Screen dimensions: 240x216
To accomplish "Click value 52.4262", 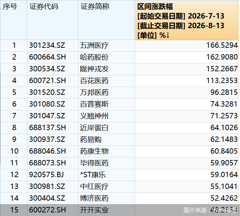I will point(224,198).
